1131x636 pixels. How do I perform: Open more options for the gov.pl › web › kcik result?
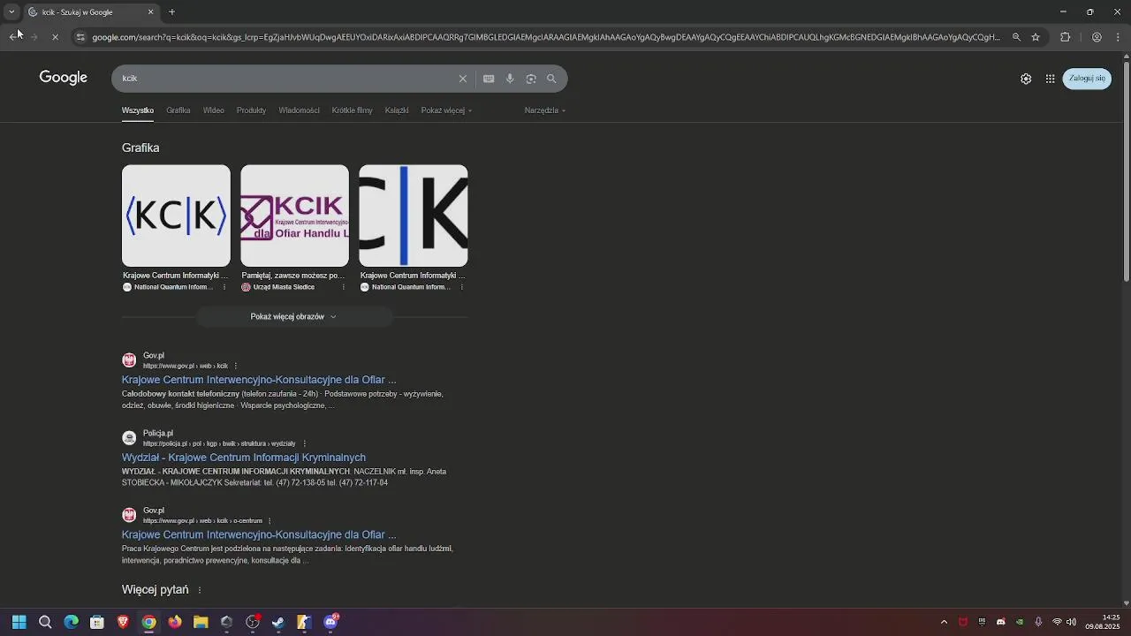pos(235,366)
